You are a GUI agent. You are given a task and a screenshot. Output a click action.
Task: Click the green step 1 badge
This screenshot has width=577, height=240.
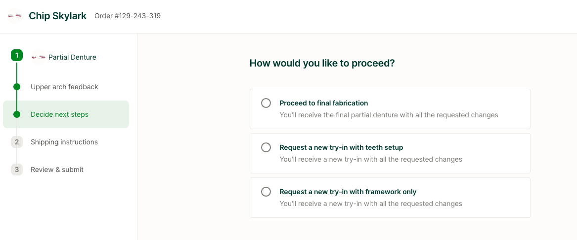click(17, 55)
